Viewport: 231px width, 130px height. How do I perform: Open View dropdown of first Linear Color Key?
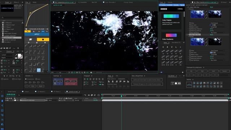click(217, 23)
